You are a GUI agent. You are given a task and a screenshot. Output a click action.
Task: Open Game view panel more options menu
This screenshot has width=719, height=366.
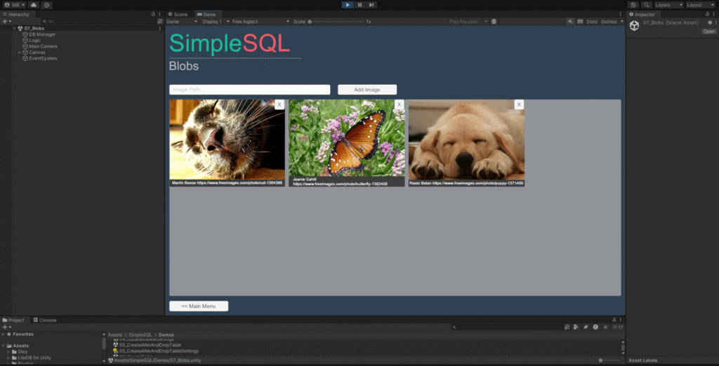pos(621,14)
